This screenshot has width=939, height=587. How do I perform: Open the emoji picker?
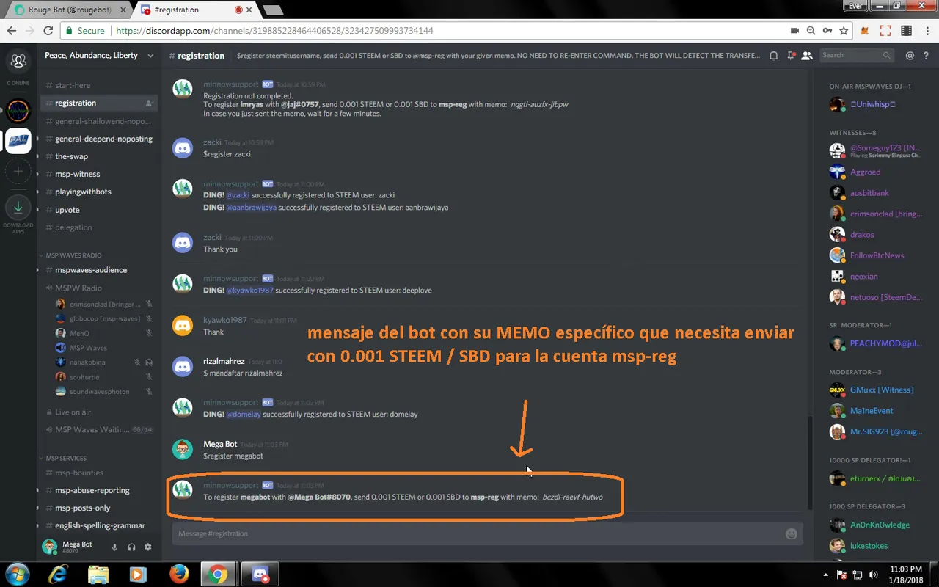[x=791, y=533]
